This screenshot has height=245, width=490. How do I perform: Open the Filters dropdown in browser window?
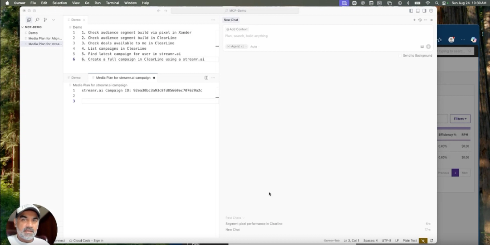[x=460, y=119]
